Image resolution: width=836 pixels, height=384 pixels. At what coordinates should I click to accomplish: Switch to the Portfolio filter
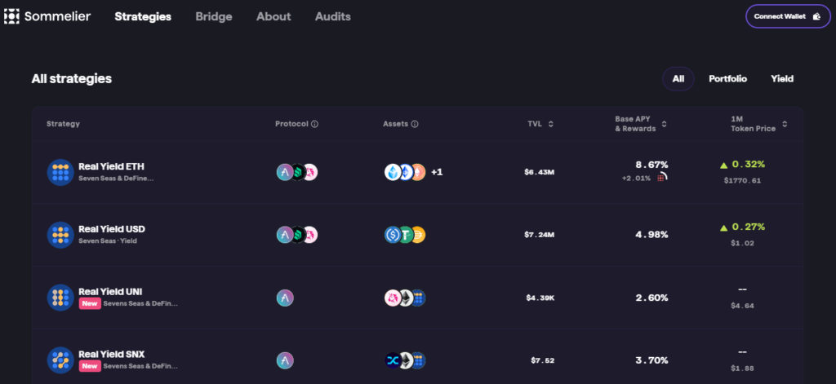pyautogui.click(x=727, y=79)
